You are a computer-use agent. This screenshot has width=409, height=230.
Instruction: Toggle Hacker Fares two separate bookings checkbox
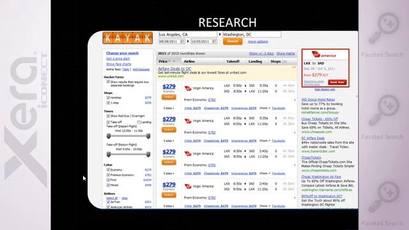[108, 82]
